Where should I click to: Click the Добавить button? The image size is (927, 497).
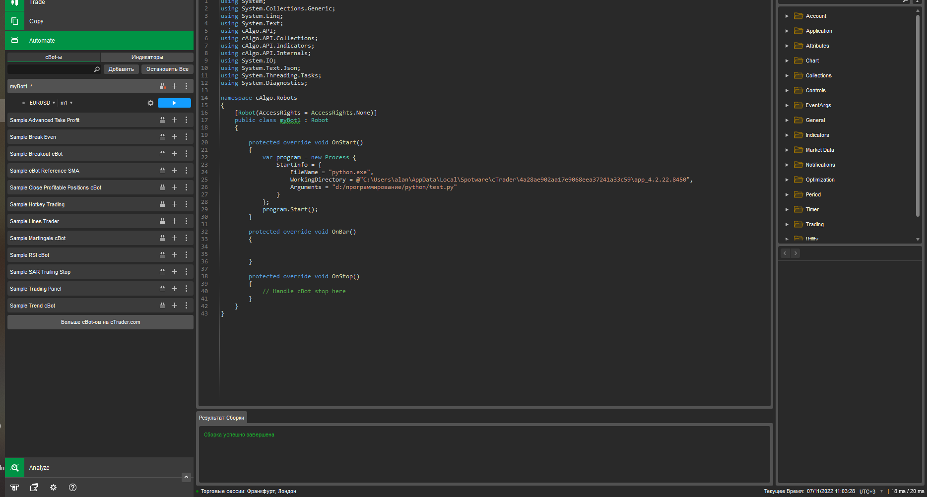(x=121, y=69)
